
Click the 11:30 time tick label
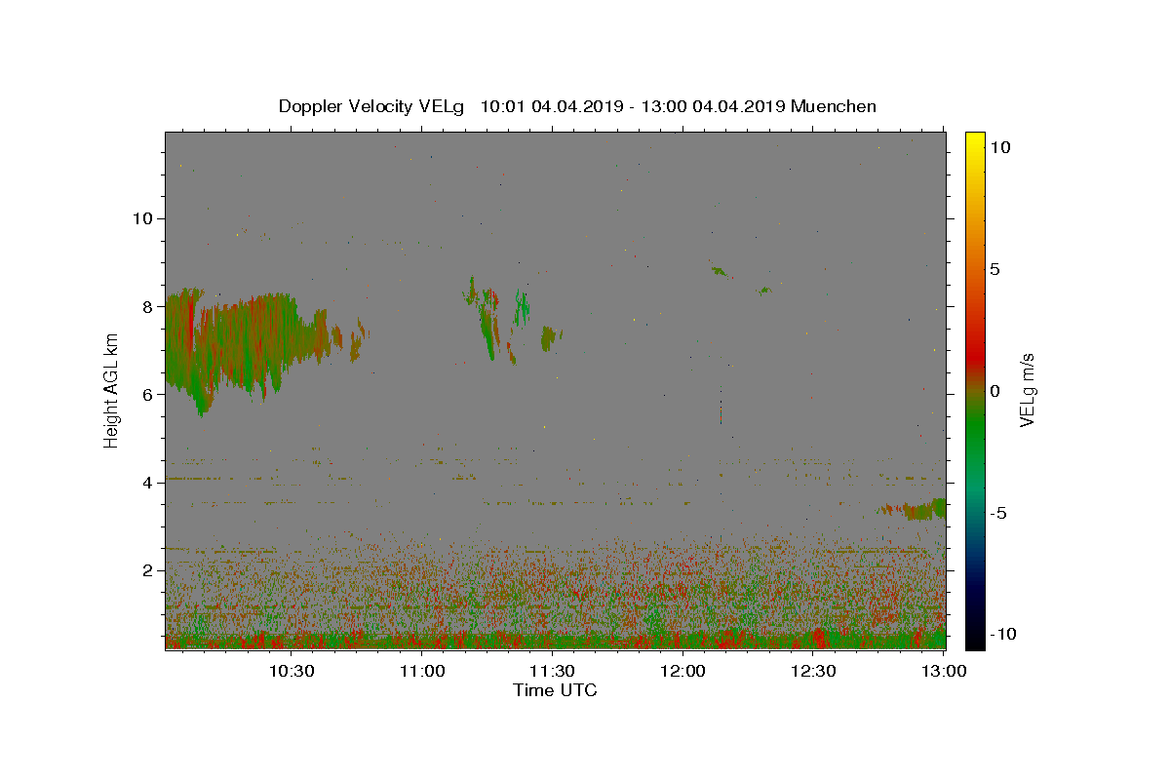552,671
